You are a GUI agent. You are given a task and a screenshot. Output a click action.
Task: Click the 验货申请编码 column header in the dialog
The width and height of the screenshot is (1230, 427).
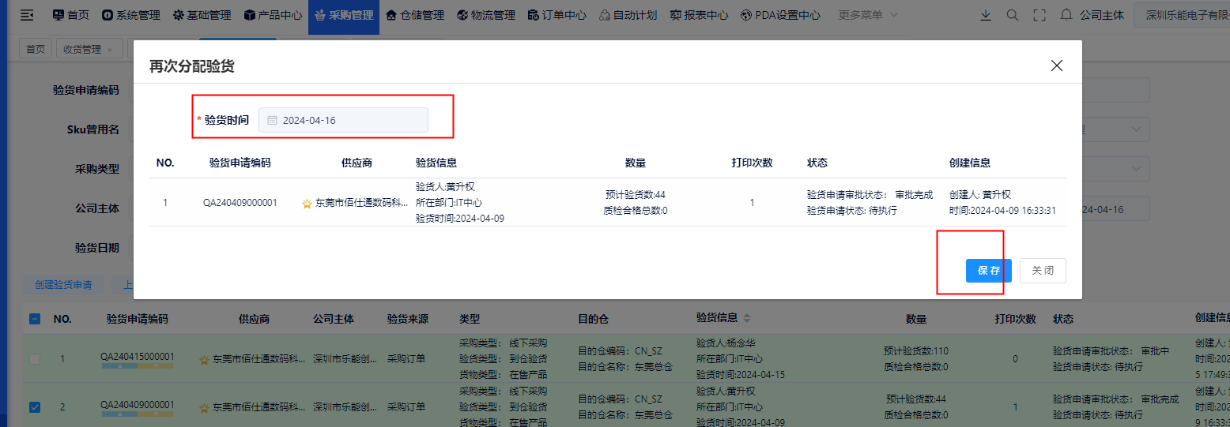(240, 163)
